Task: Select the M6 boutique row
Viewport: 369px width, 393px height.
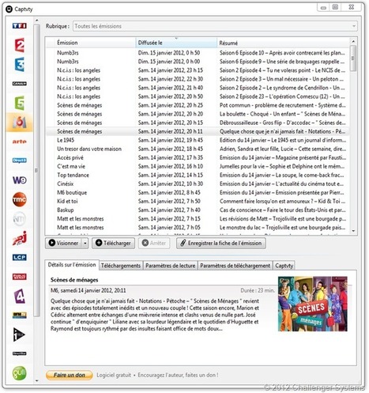Action: click(x=198, y=192)
